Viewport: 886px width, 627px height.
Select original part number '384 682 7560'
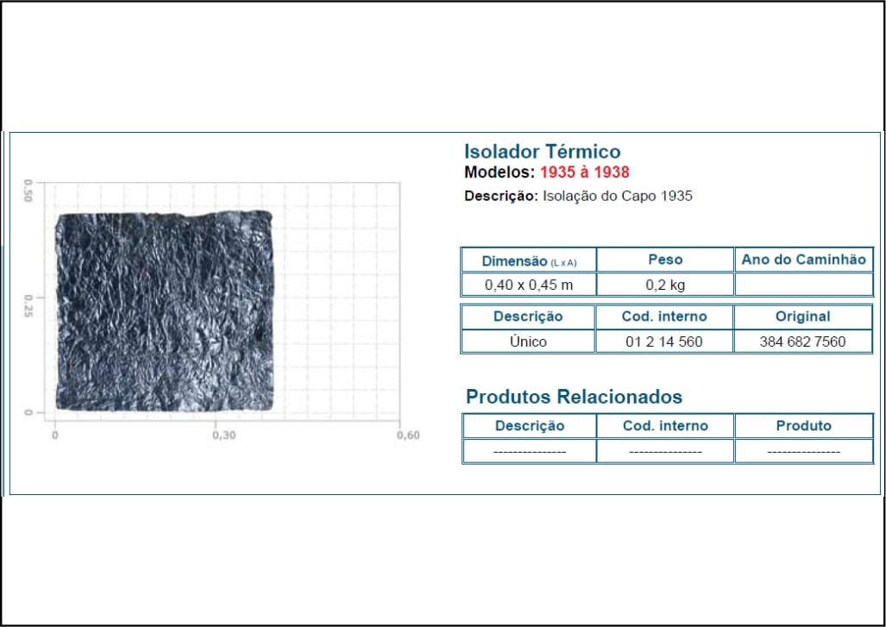[802, 342]
